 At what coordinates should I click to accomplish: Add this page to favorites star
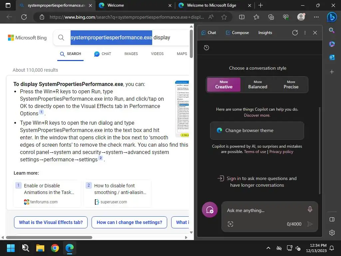[x=224, y=17]
